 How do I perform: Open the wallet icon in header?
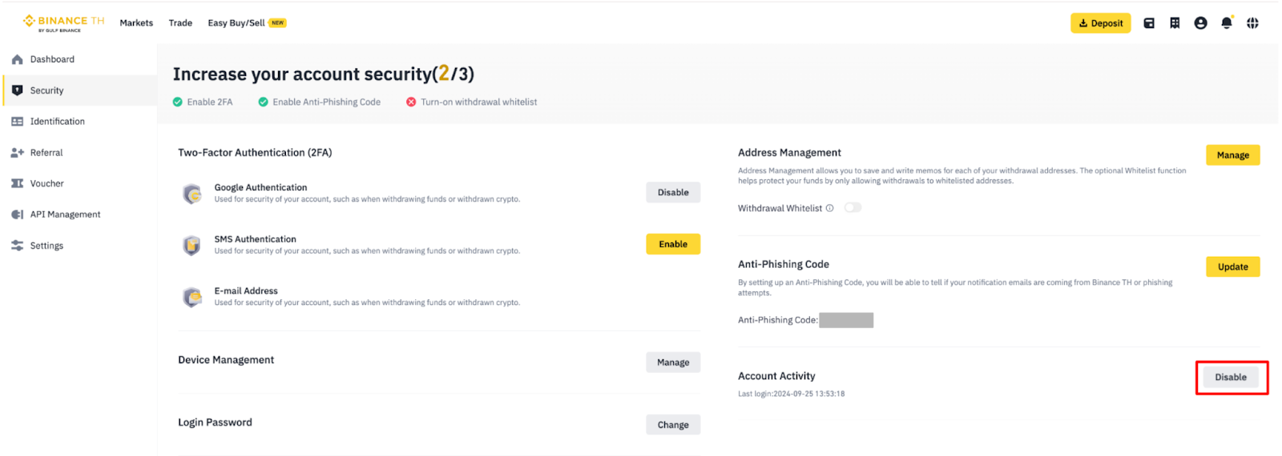click(1148, 23)
